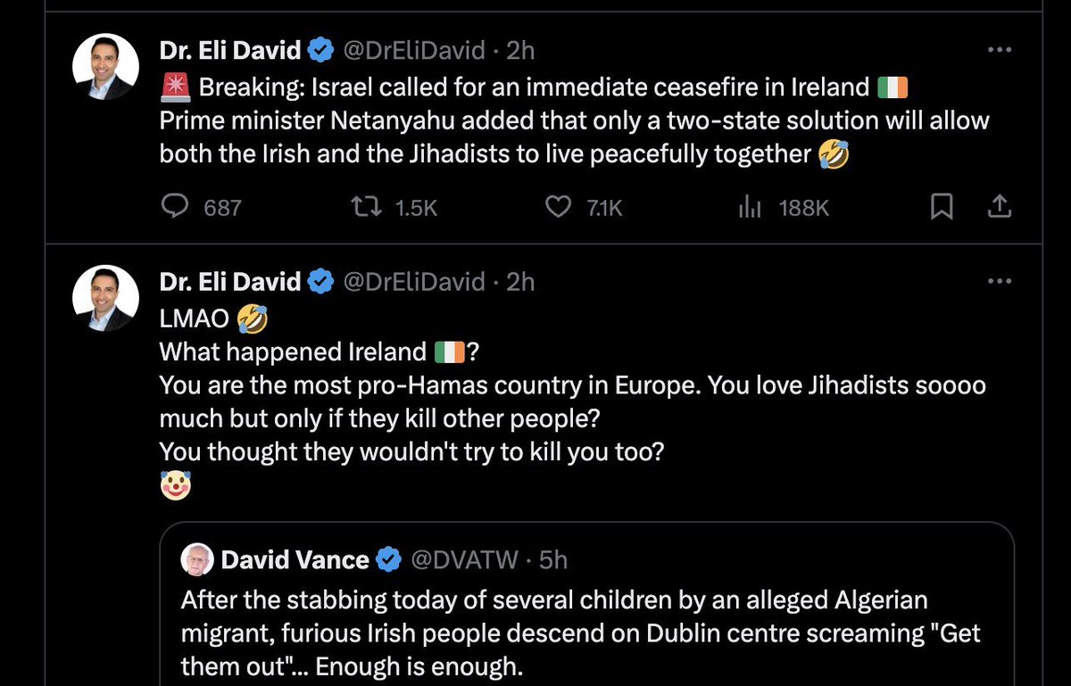Click verified badge on first Eli David tweet
Screen dimensions: 1071x686
320,51
